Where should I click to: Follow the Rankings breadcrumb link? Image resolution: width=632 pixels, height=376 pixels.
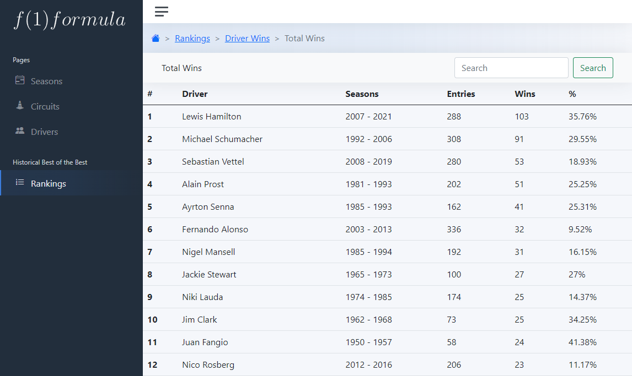click(192, 39)
